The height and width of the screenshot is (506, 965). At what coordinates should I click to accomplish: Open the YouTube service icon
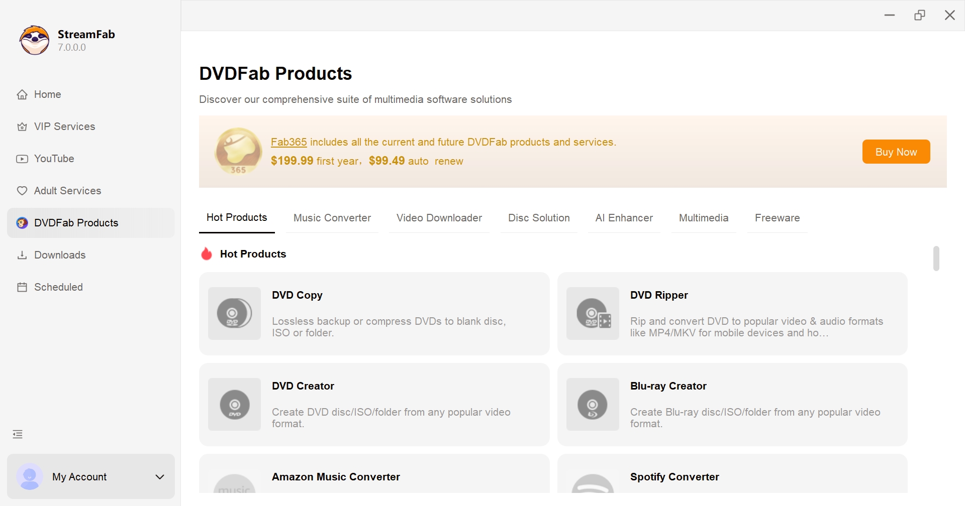[x=22, y=159]
